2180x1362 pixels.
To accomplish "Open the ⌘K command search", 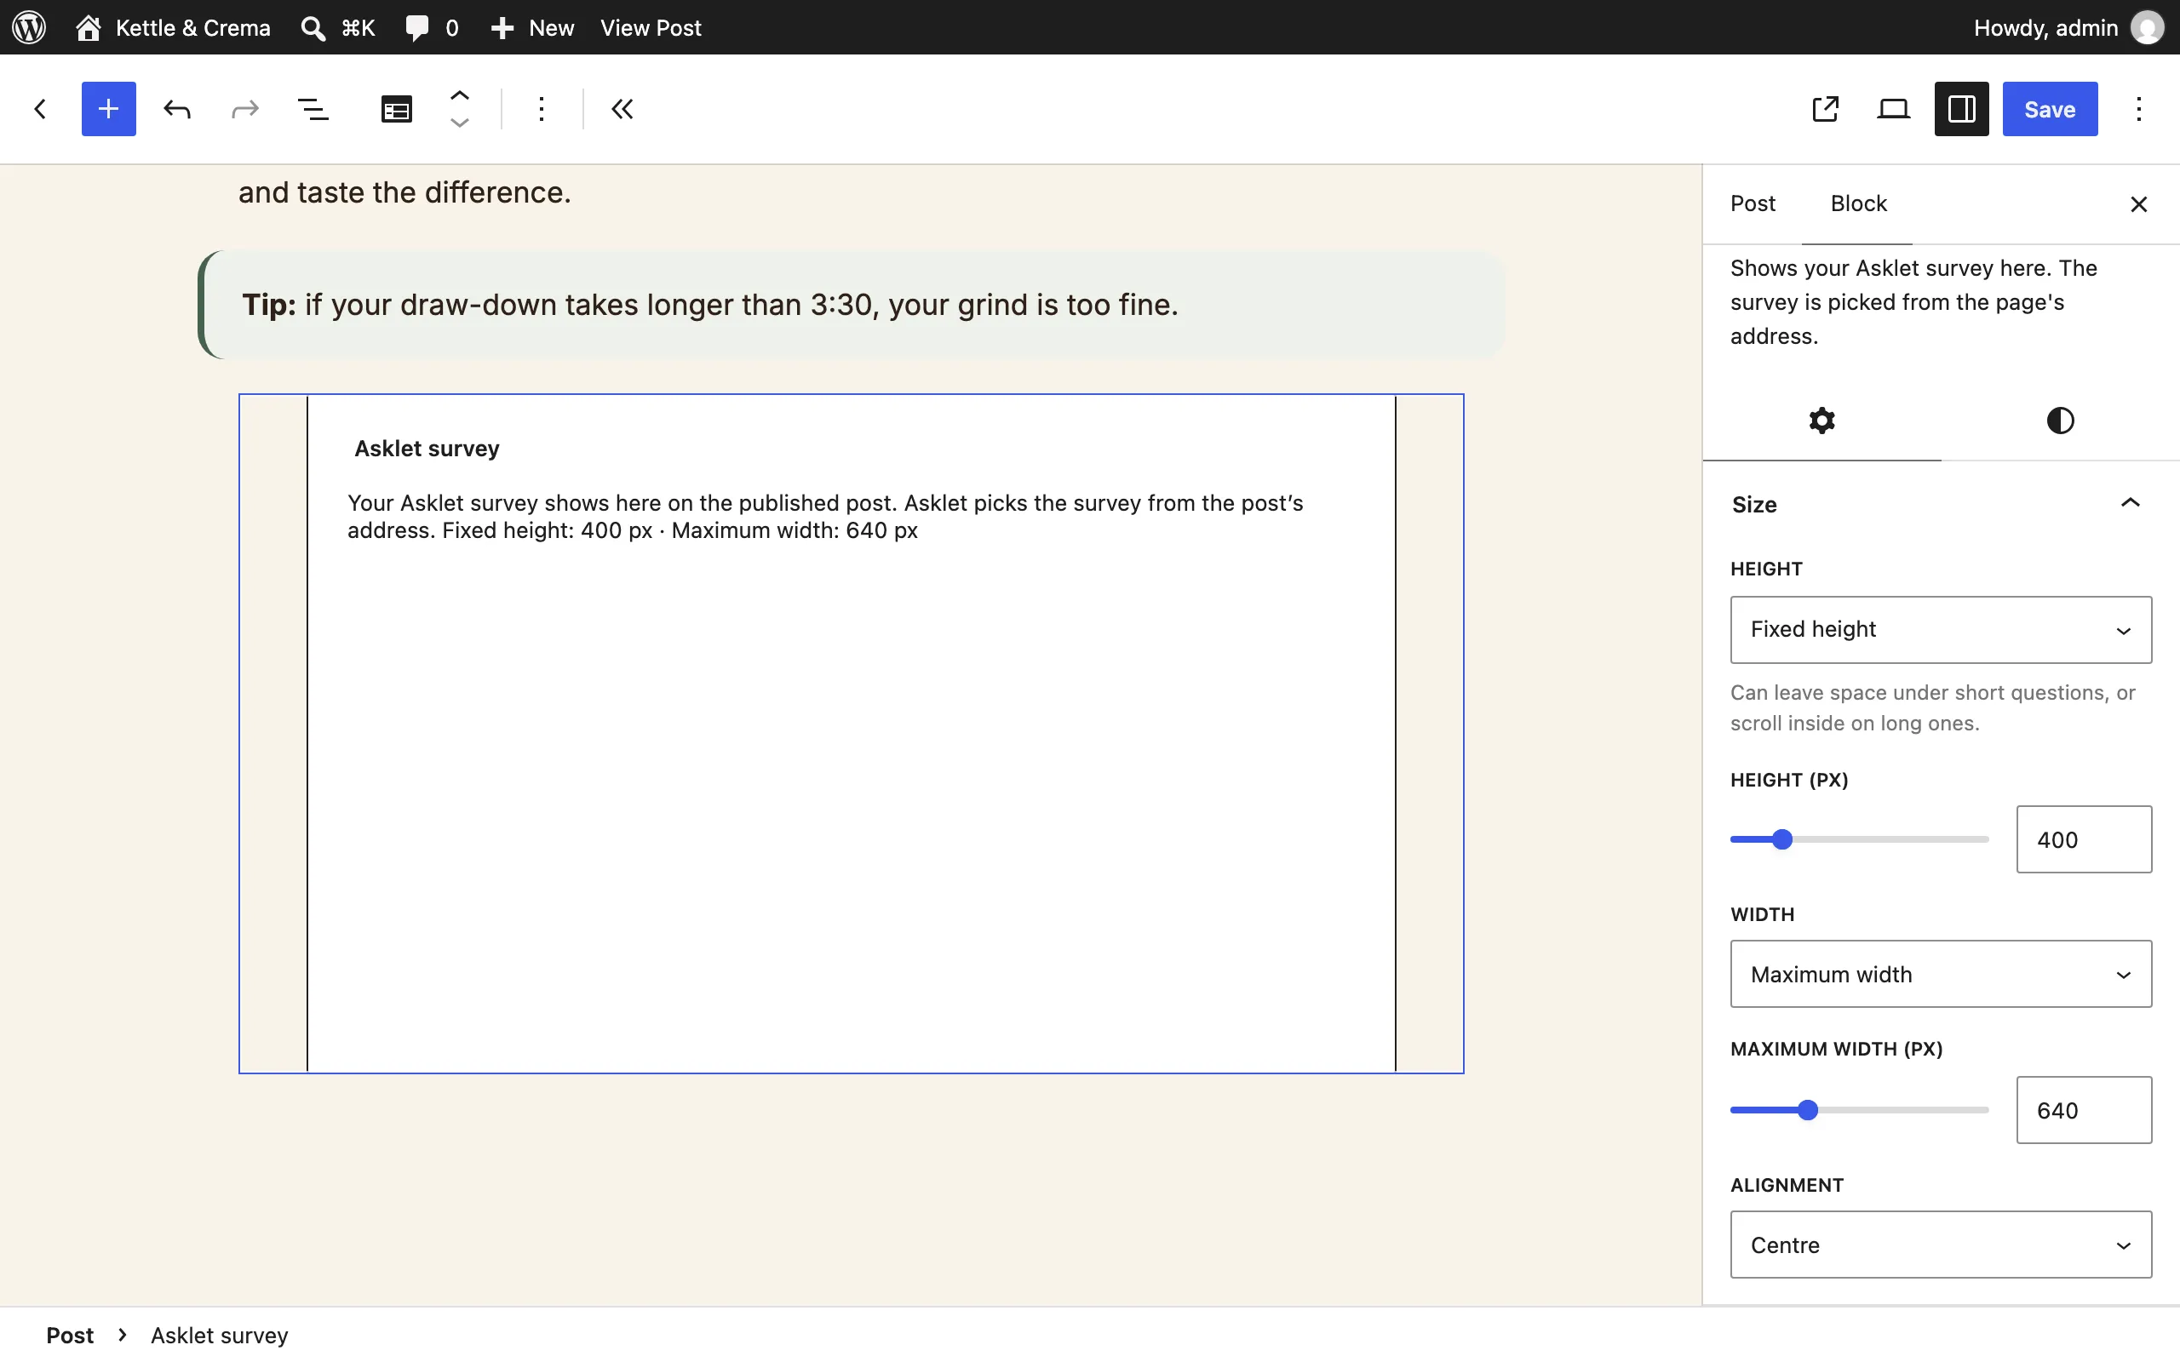I will (337, 27).
